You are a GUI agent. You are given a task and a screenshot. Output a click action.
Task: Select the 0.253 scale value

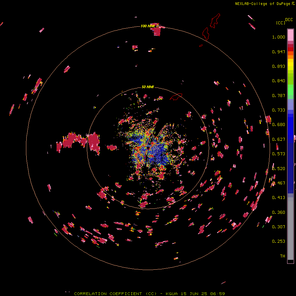(x=279, y=241)
